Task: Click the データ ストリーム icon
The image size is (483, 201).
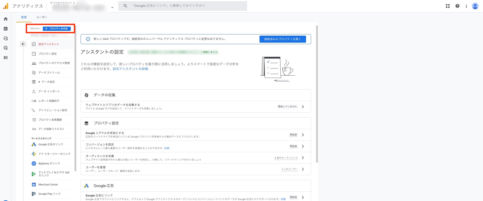Action: point(34,73)
